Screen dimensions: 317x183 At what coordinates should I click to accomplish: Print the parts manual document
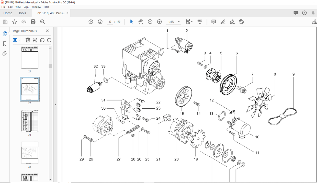33,22
